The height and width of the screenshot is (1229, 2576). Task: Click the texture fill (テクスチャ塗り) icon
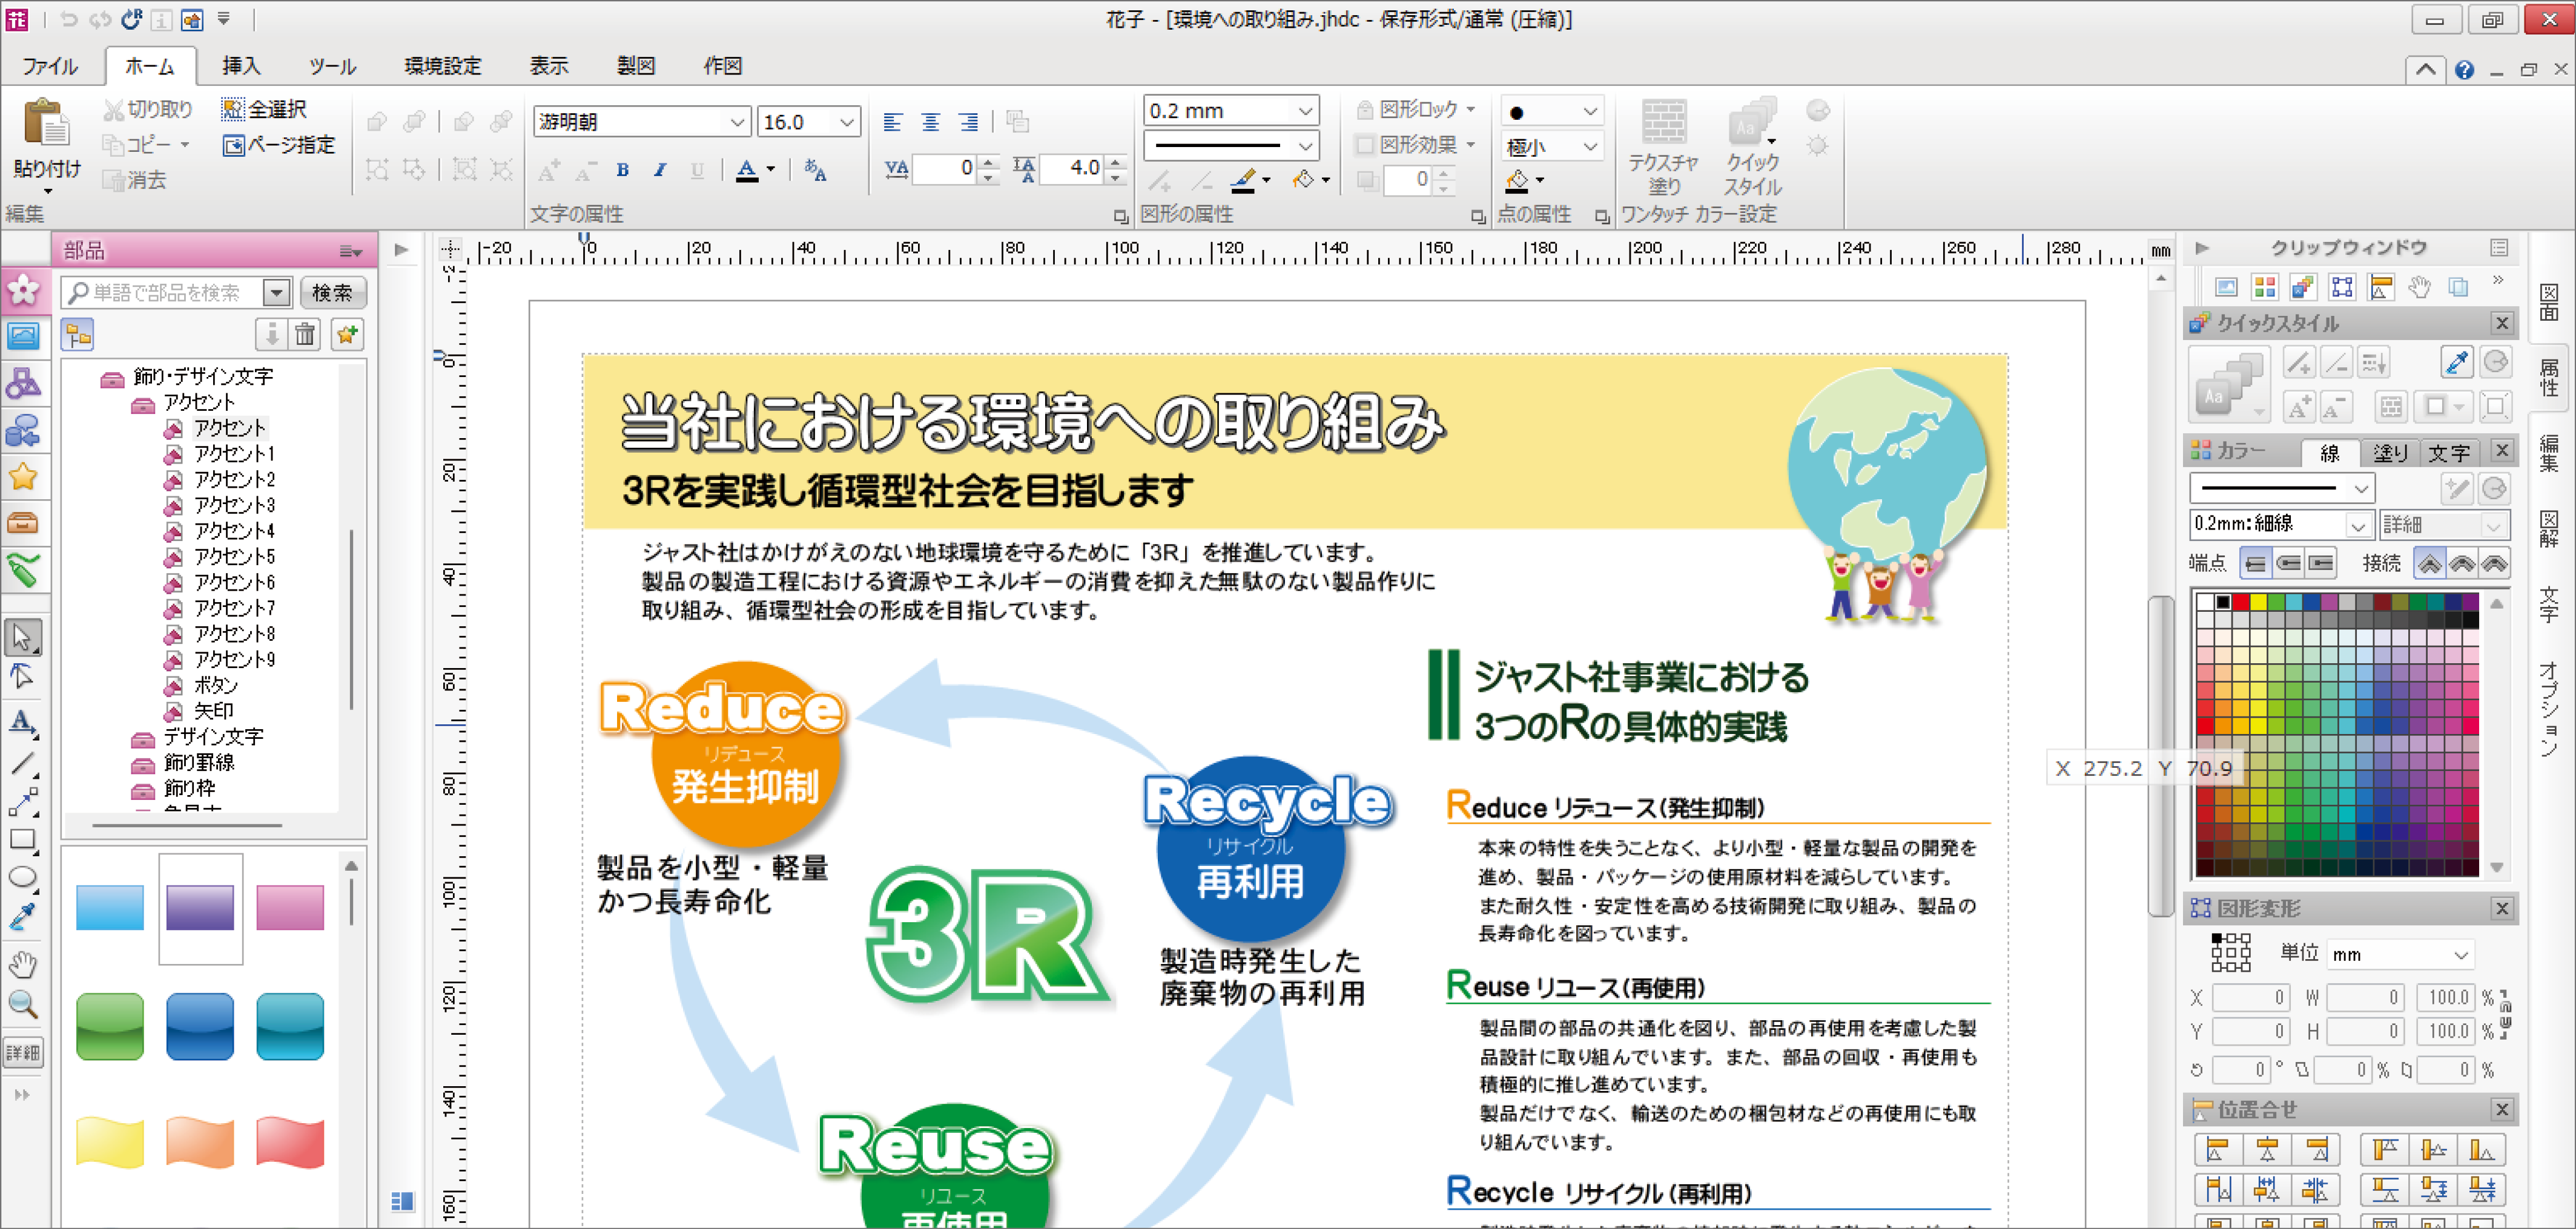coord(1663,126)
